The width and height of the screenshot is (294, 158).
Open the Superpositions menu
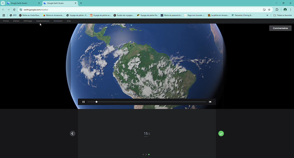pyautogui.click(x=43, y=21)
